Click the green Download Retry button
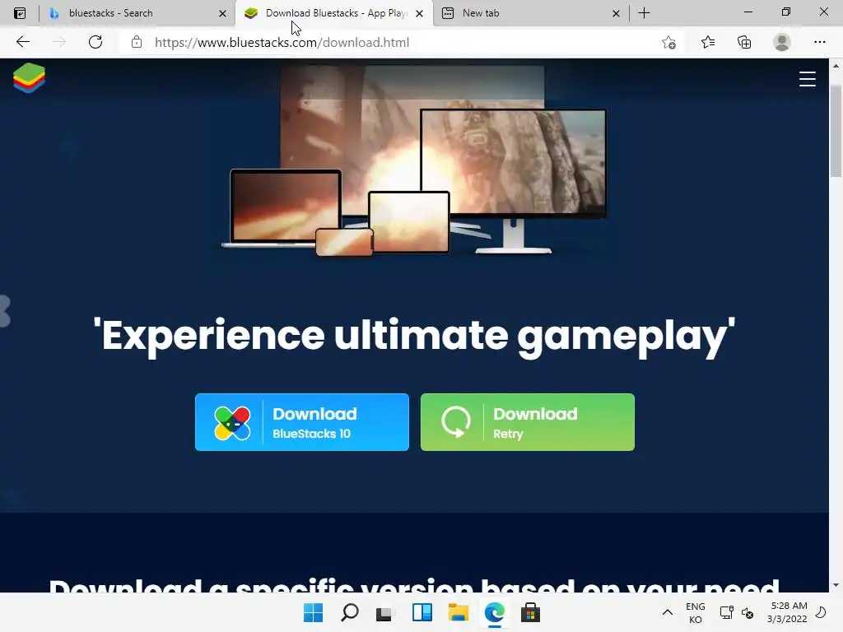The image size is (843, 632). click(527, 422)
